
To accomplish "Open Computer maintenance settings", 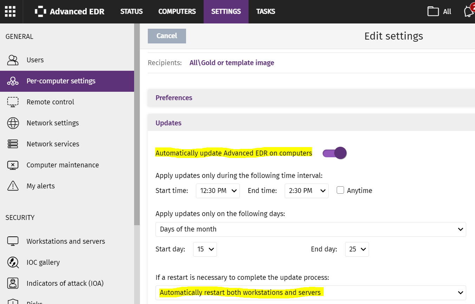I will (x=67, y=165).
